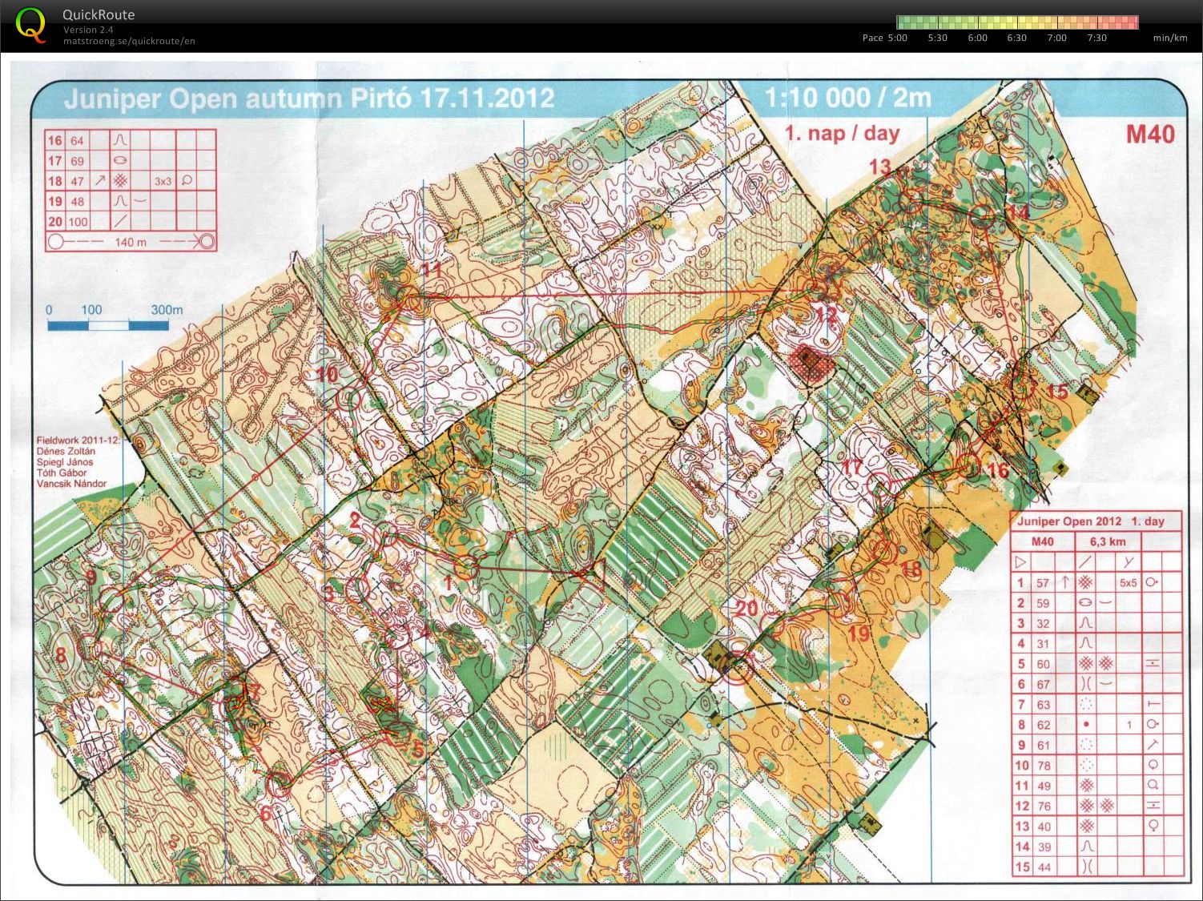The width and height of the screenshot is (1203, 901).
Task: Click control code 76 in description row 12
Action: 1043,806
